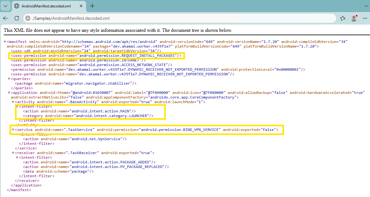Open the browser profile avatar
Image resolution: width=370 pixels, height=197 pixels.
click(x=354, y=18)
